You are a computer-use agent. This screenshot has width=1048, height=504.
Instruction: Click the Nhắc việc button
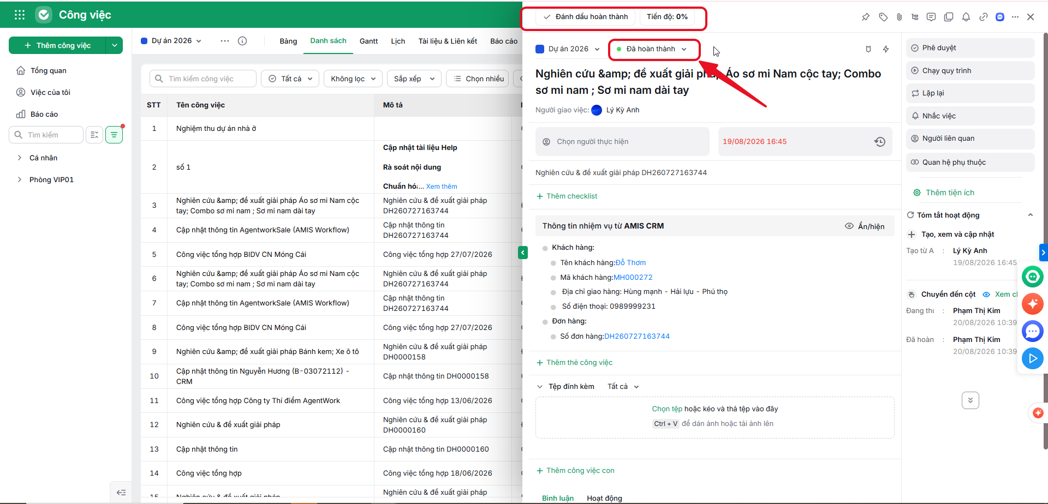coord(970,116)
